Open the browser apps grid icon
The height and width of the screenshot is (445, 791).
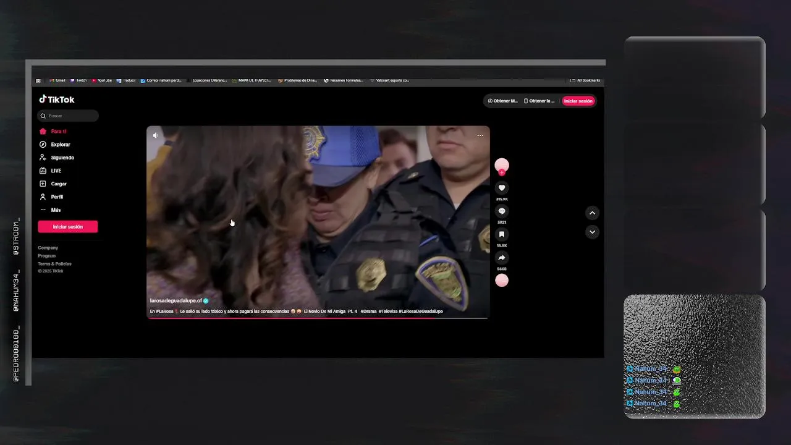coord(38,80)
